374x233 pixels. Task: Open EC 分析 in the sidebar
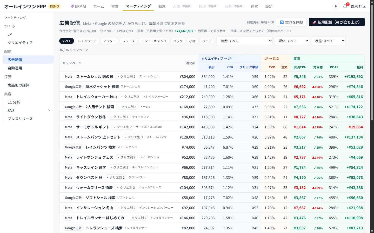tap(29, 102)
